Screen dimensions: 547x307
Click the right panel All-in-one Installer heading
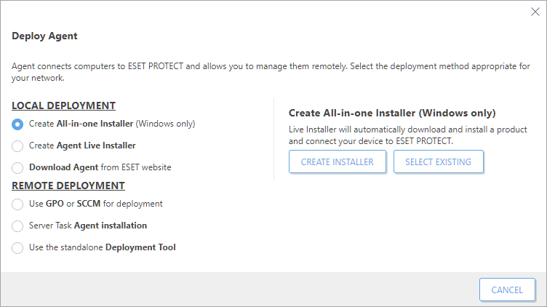[x=392, y=113]
